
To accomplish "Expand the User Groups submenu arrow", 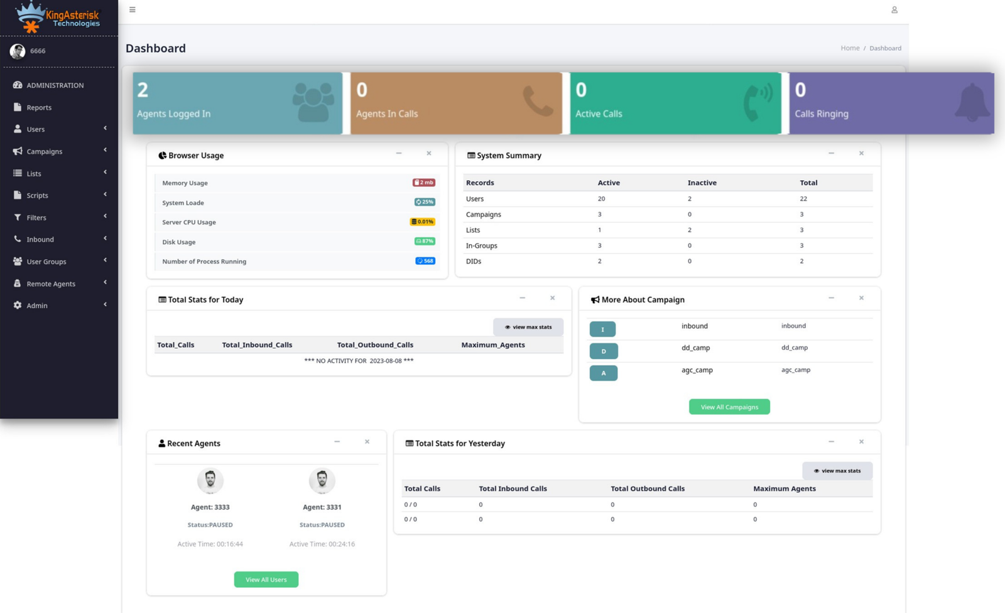I will coord(105,260).
